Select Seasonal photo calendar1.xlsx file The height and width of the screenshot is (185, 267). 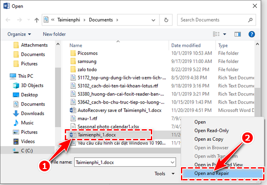coord(108,127)
